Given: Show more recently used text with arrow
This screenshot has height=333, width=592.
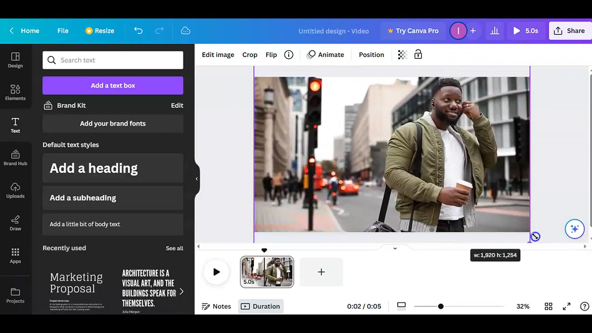Looking at the screenshot, I should pyautogui.click(x=181, y=291).
